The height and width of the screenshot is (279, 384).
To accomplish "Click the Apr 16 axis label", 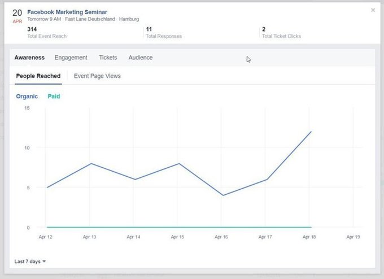I will coord(221,237).
